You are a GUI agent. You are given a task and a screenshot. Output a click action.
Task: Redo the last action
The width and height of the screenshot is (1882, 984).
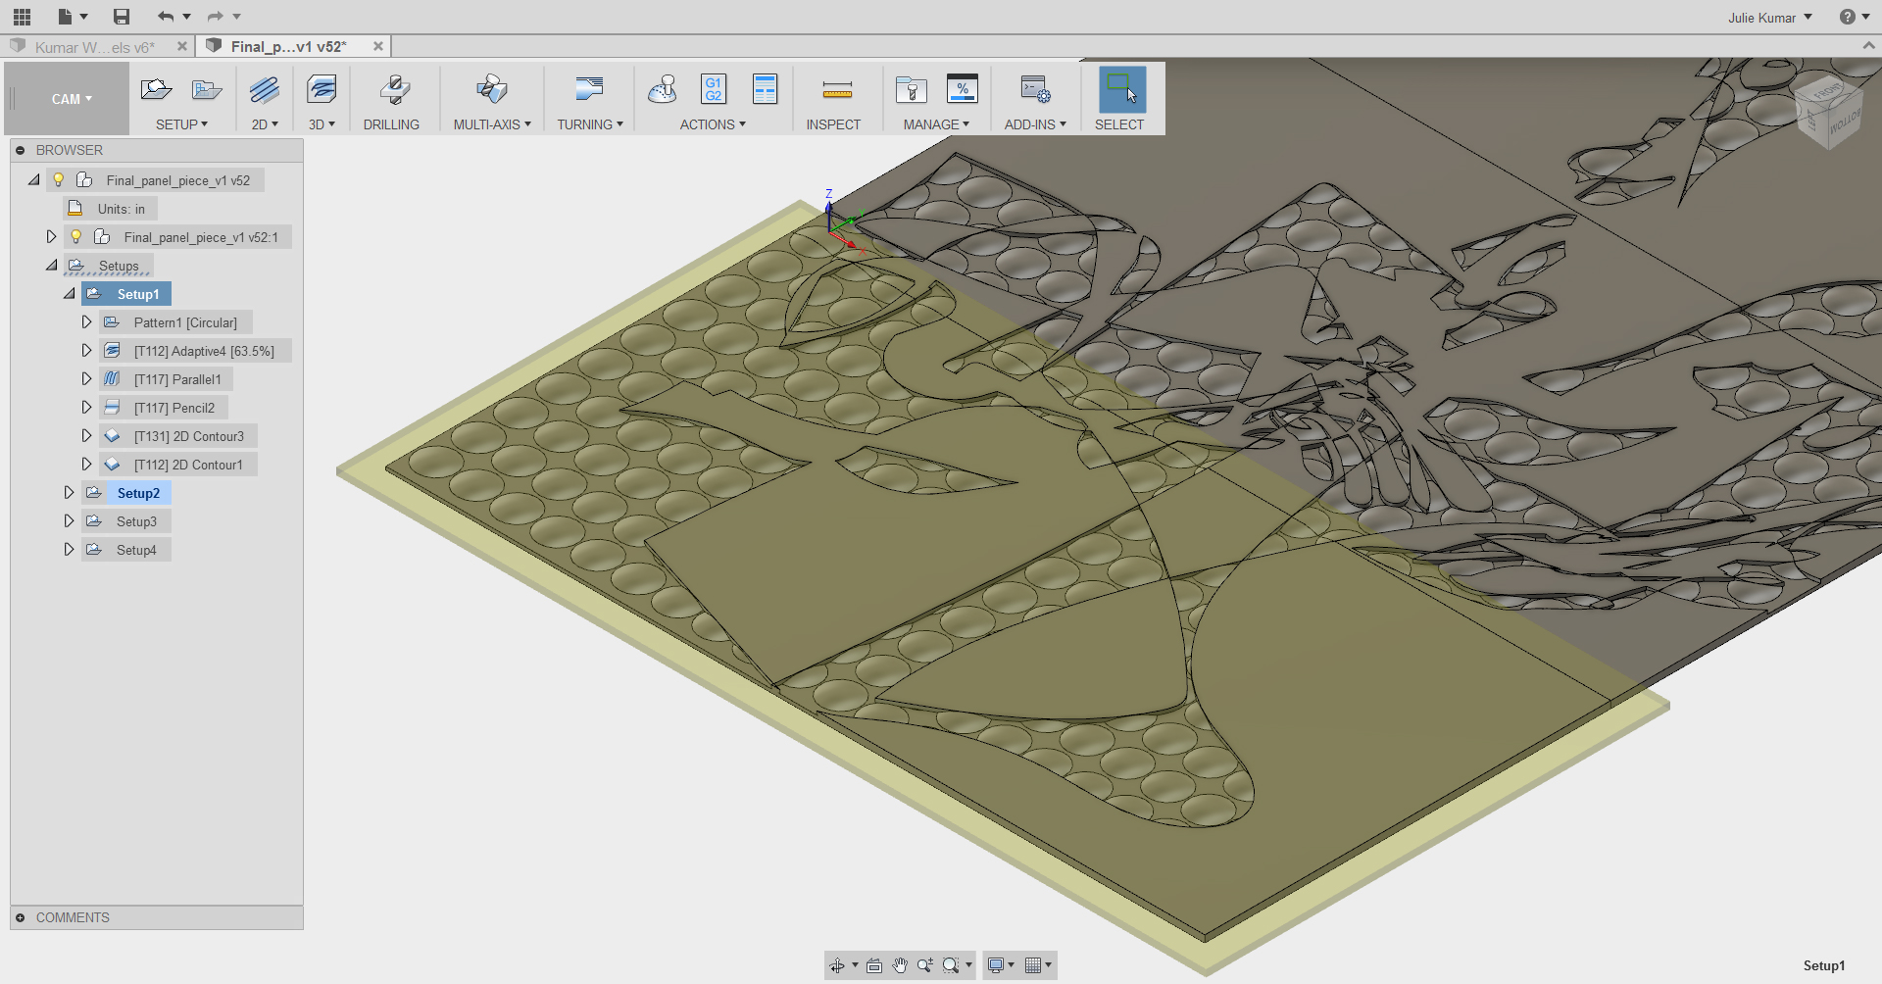click(216, 17)
